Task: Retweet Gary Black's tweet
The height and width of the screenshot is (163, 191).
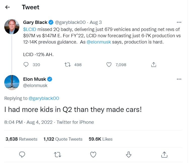Action: (68, 65)
